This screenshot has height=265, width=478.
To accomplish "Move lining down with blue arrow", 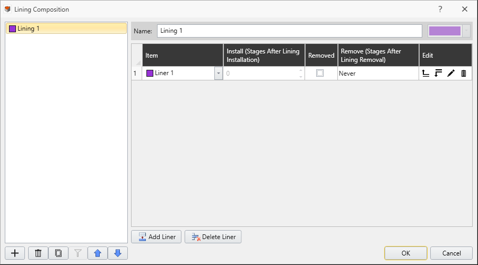I will tap(118, 253).
